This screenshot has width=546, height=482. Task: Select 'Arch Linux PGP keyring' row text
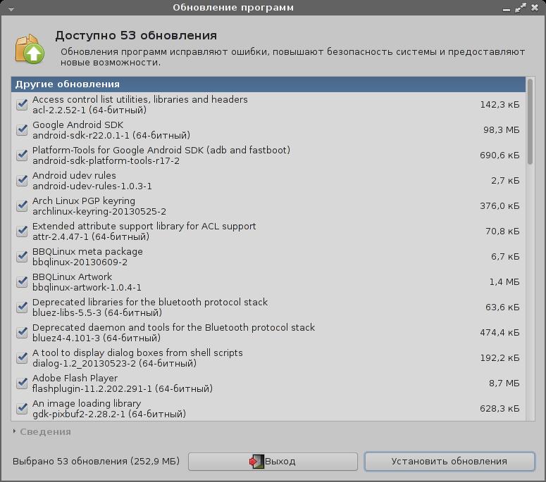pyautogui.click(x=84, y=201)
